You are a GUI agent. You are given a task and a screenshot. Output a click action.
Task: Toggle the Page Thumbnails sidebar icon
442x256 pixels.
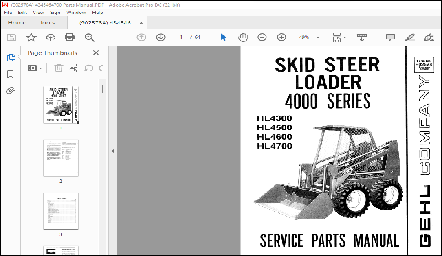pyautogui.click(x=11, y=58)
